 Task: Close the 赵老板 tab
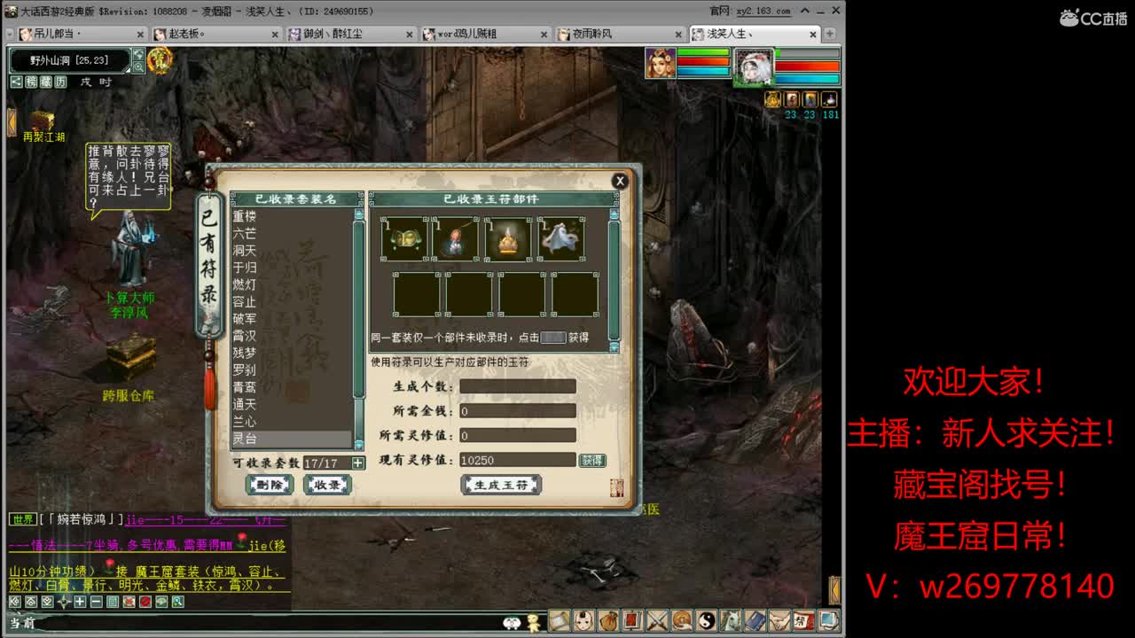tap(275, 35)
